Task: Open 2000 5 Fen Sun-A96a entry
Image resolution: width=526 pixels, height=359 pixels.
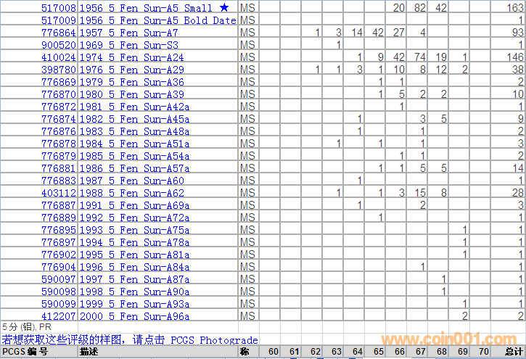Action: coord(134,316)
